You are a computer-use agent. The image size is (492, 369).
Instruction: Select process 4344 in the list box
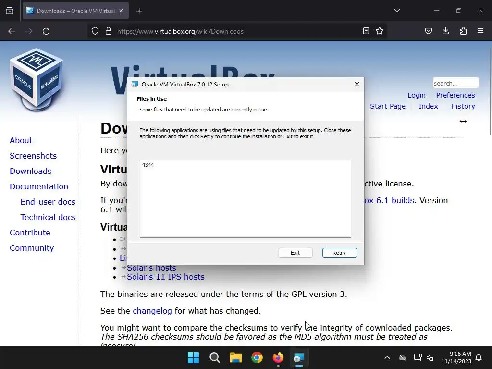pos(148,165)
